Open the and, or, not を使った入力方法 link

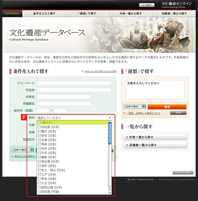(100, 71)
